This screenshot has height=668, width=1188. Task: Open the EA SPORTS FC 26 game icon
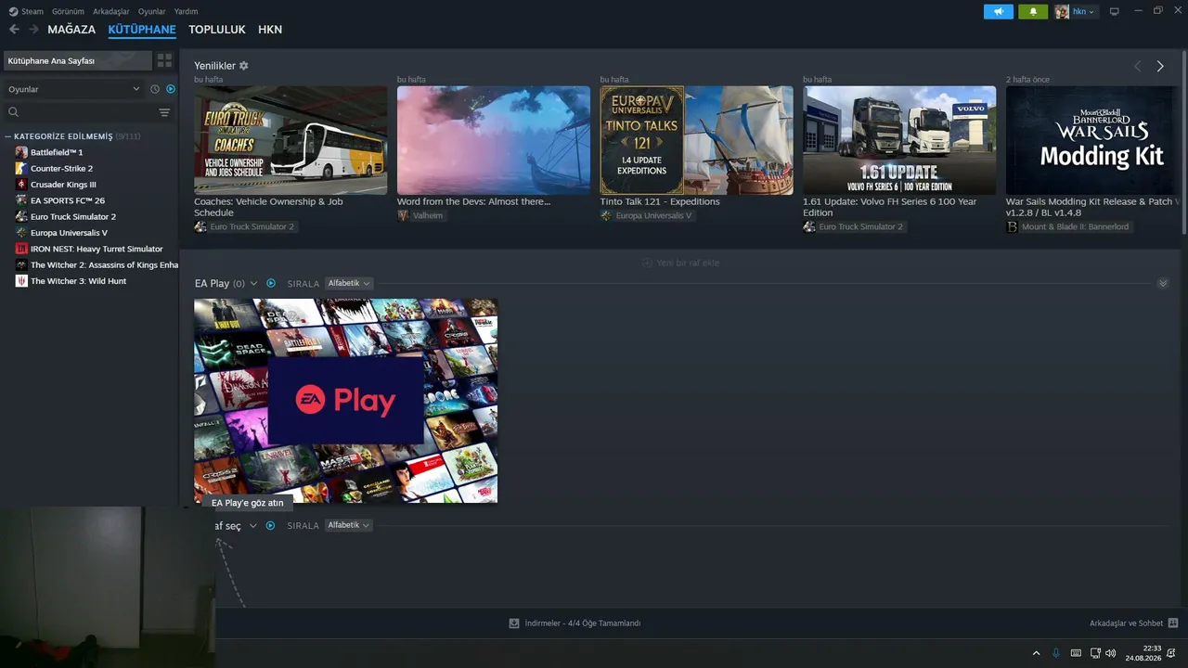point(21,200)
